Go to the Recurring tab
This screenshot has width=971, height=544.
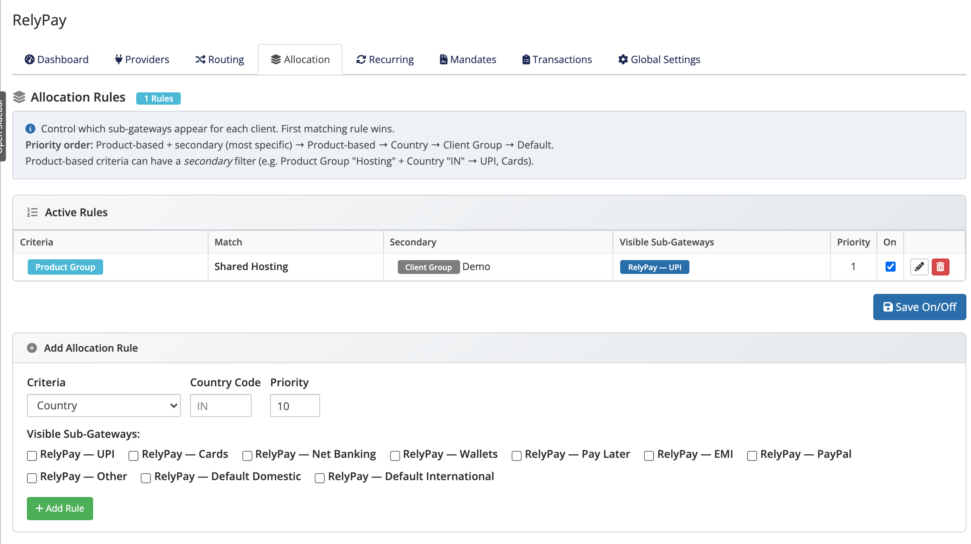[x=385, y=59]
